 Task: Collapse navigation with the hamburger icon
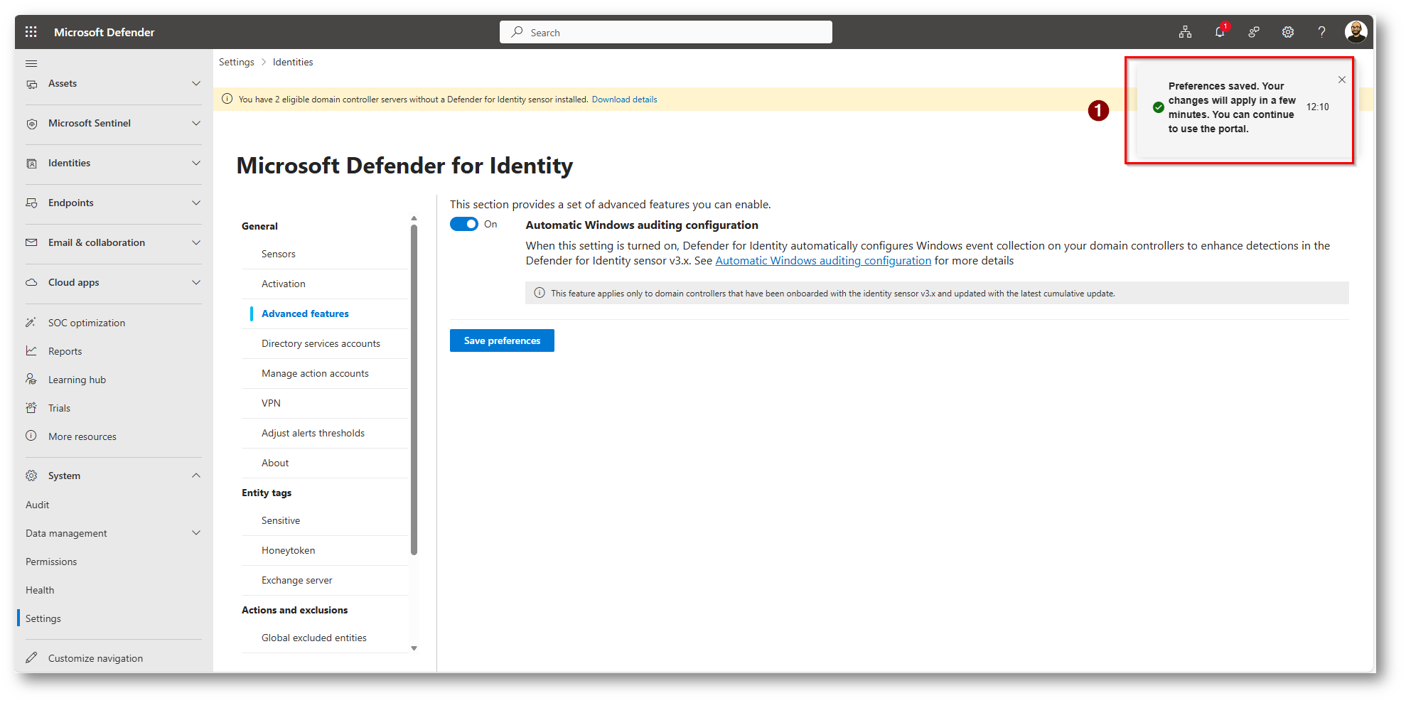[x=31, y=63]
